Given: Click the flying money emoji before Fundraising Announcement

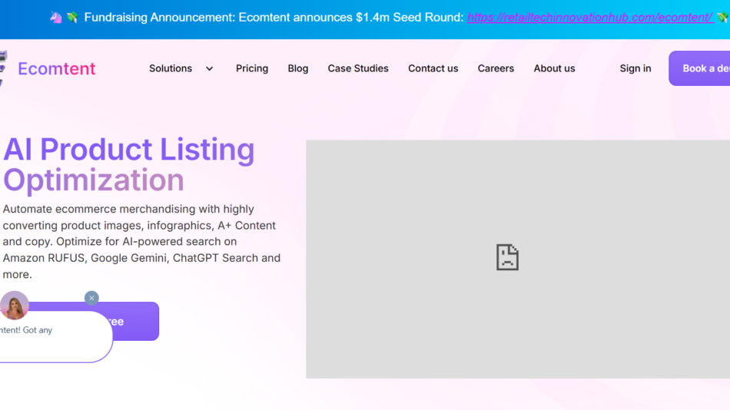Looking at the screenshot, I should 71,17.
